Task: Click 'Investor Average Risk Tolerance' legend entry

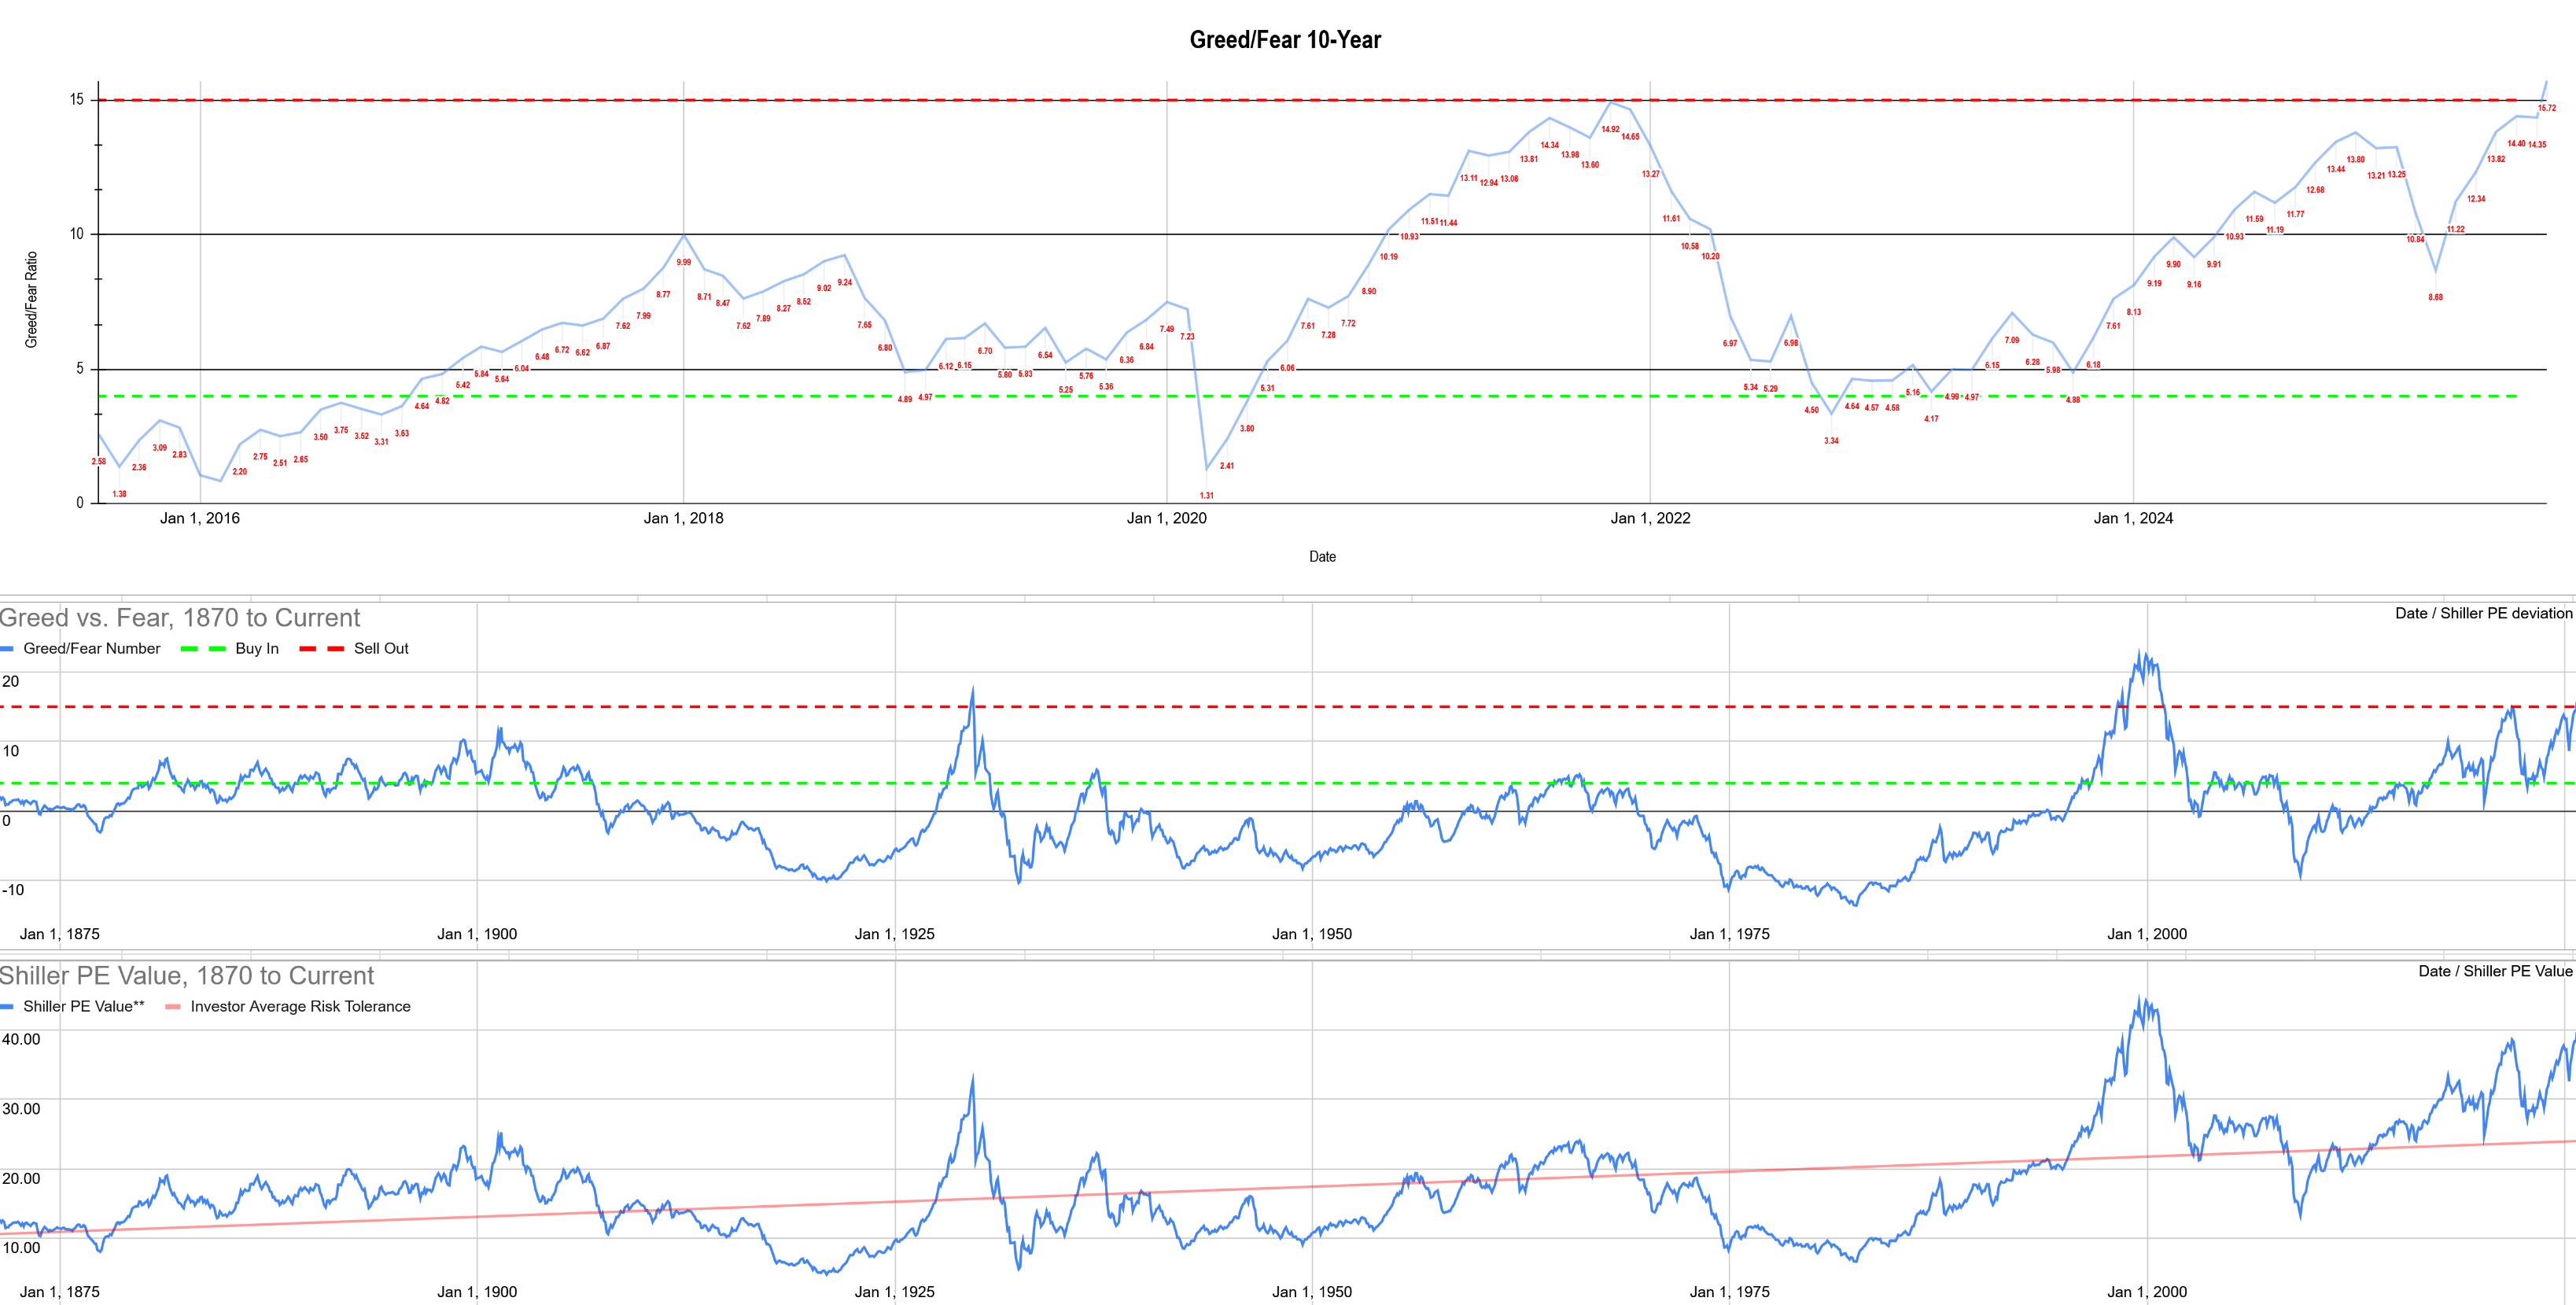Action: 300,1006
